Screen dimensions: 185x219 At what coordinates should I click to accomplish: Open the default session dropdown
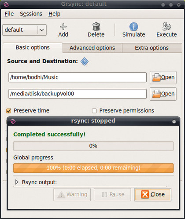pyautogui.click(x=25, y=30)
